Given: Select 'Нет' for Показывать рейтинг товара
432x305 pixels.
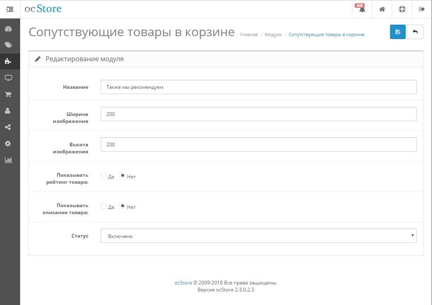Looking at the screenshot, I should click(122, 176).
